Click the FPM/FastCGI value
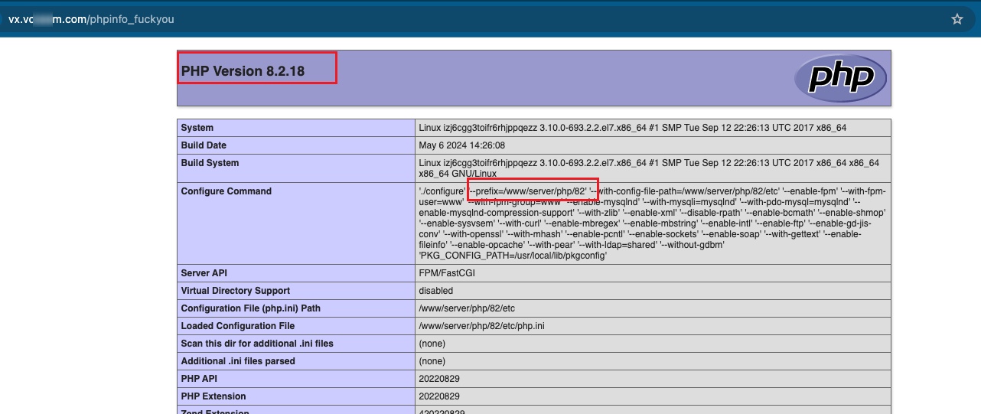This screenshot has width=981, height=414. 447,273
